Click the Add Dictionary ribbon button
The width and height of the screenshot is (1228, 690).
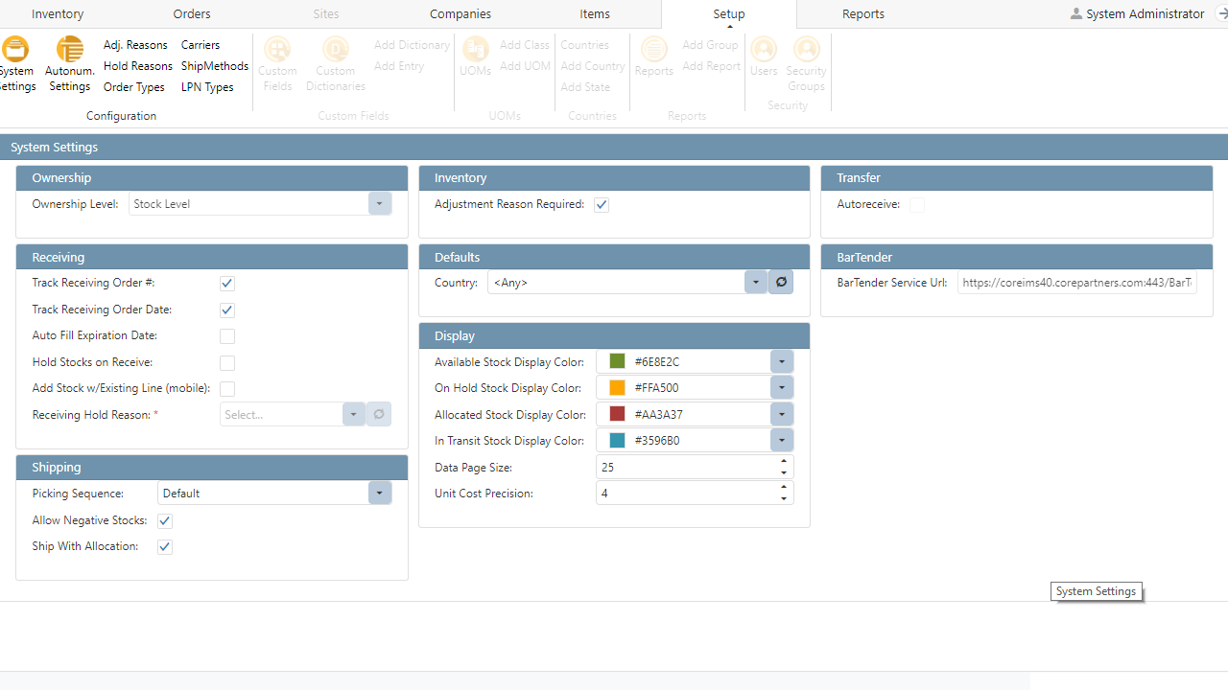click(412, 45)
